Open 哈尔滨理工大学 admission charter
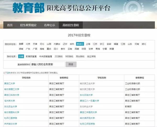 [12, 89]
